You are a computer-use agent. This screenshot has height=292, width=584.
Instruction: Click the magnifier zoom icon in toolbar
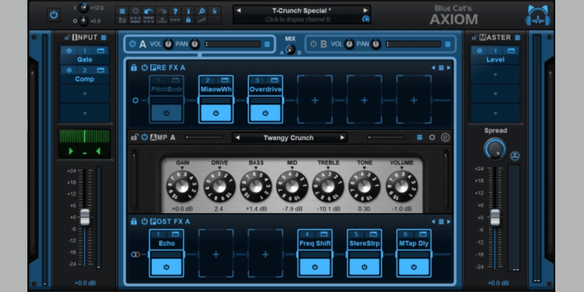202,11
